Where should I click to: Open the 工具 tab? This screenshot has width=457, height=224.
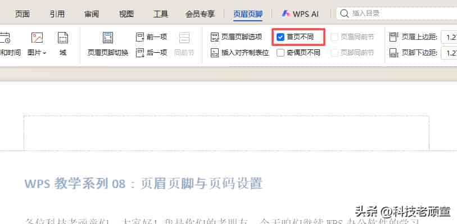pyautogui.click(x=161, y=13)
